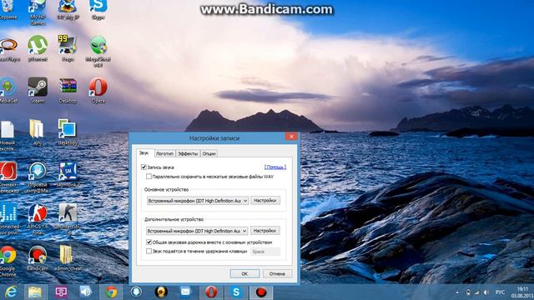Launch the Opera desktop shortcut

[x=98, y=90]
